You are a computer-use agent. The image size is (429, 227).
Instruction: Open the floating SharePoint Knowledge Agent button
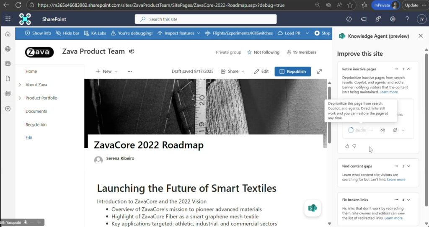pos(312,208)
